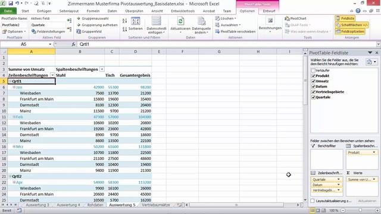Insert a PivotChart

295,18
